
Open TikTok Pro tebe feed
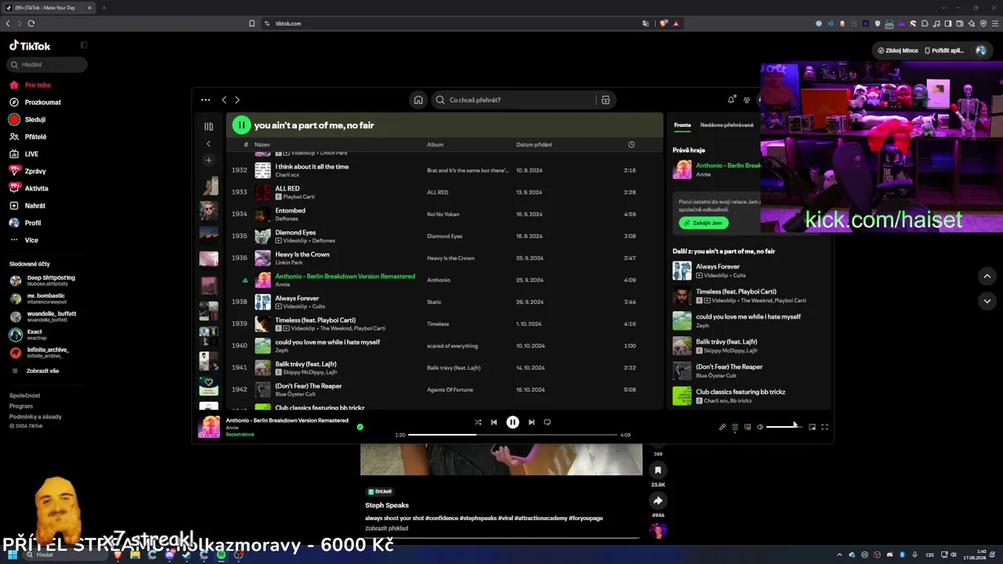point(38,85)
